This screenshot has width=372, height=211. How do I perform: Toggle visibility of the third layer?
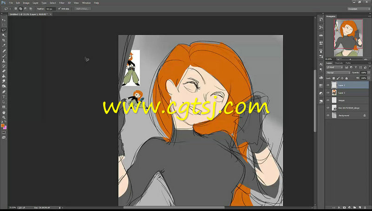click(328, 100)
